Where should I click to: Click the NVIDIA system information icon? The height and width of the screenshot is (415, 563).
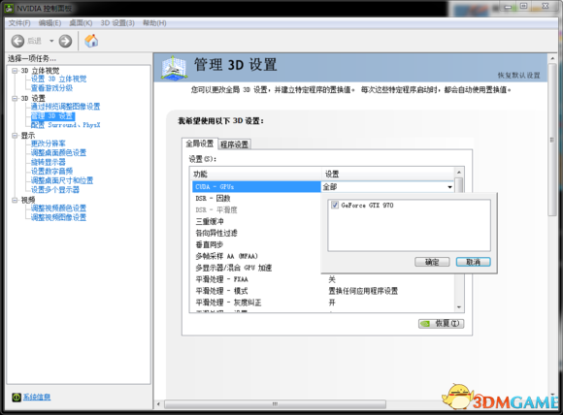[x=17, y=398]
